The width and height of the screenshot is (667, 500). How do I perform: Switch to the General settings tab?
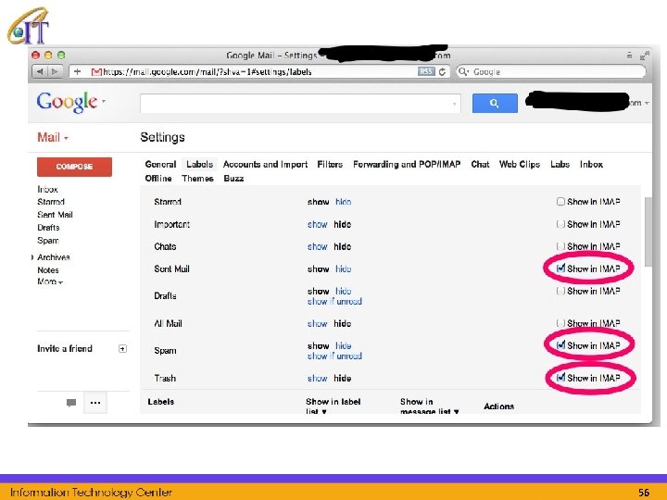tap(160, 165)
